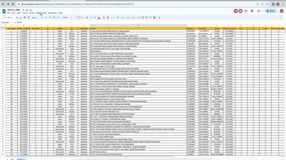
Task: Open the Borders tool
Action: point(108,18)
